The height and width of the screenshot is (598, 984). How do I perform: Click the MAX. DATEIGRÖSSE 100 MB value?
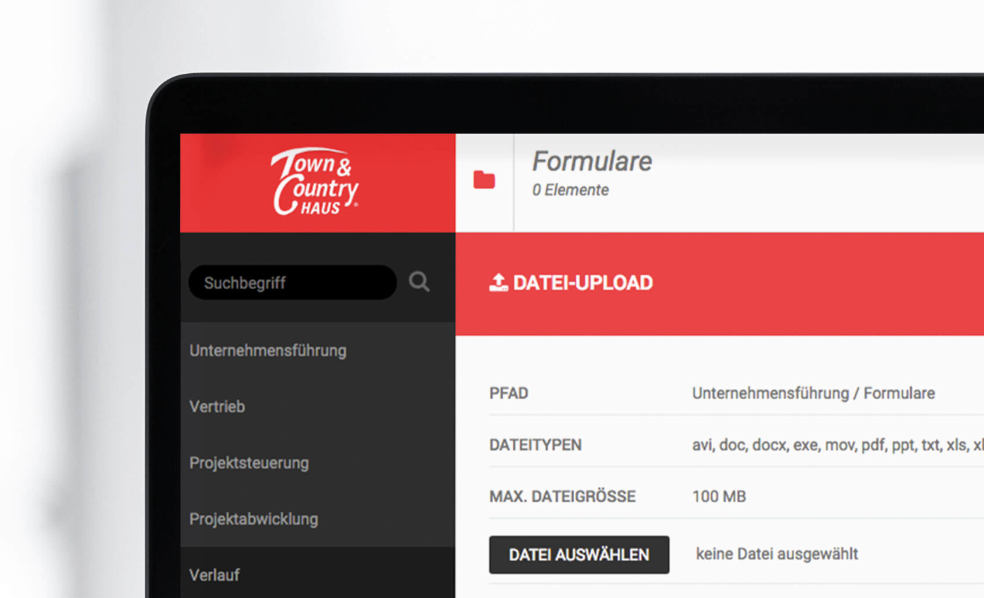[719, 496]
